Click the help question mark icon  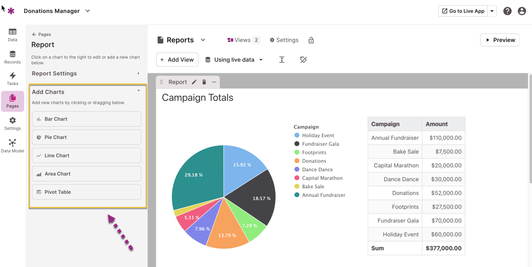[508, 11]
